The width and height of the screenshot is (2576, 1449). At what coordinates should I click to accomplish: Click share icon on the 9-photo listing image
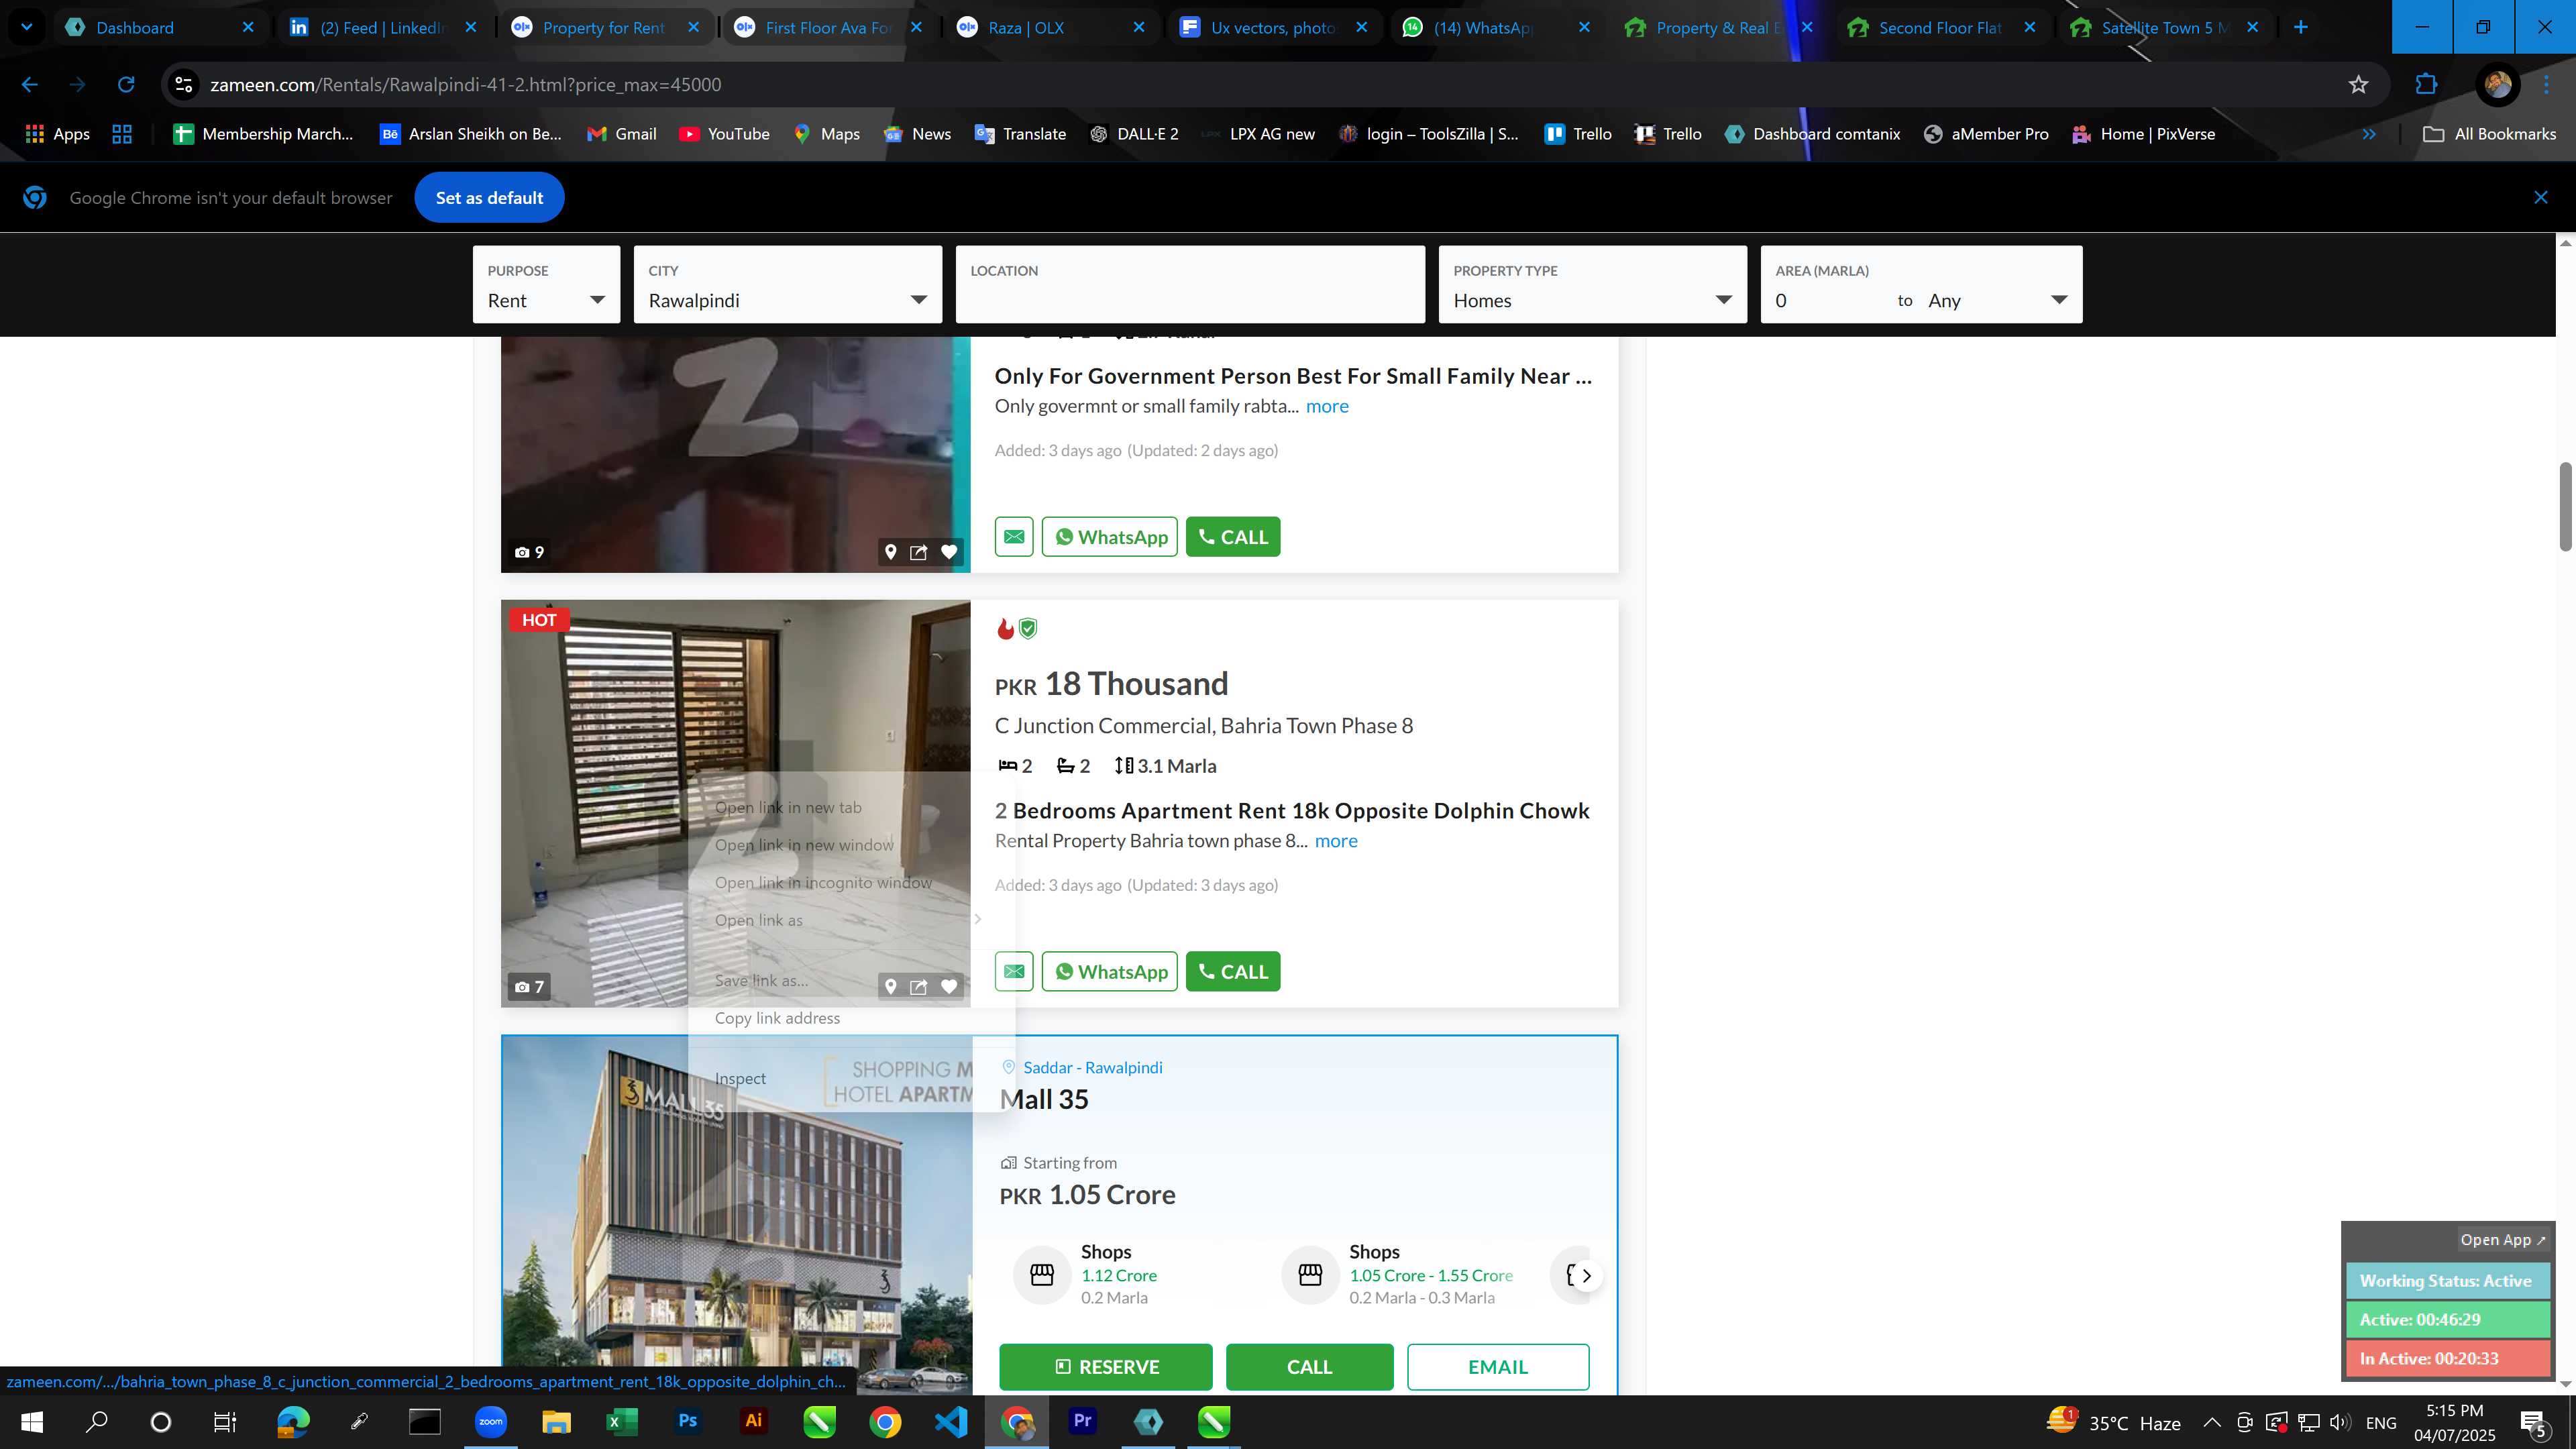918,552
